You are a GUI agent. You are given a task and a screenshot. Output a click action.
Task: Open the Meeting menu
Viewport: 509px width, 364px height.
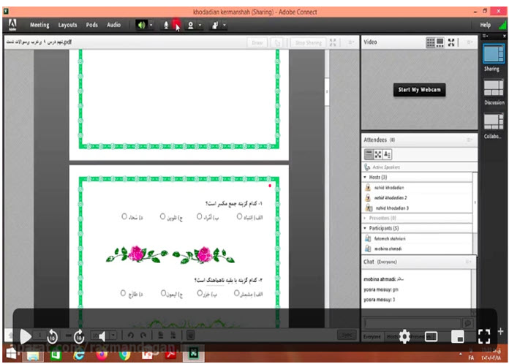coord(39,25)
